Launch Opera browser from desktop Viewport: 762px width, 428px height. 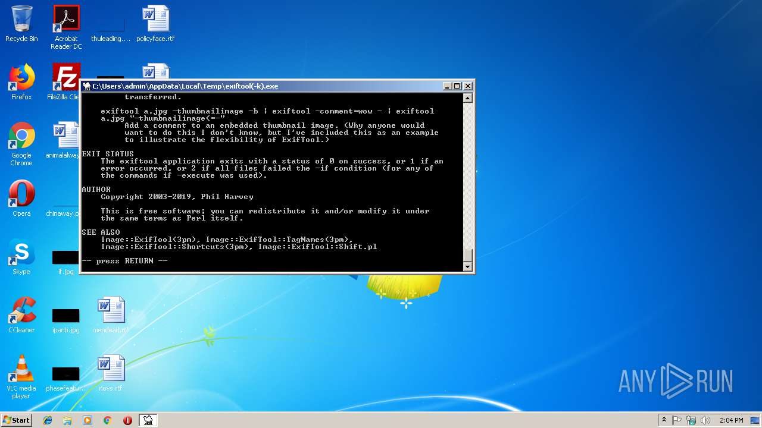[x=21, y=199]
